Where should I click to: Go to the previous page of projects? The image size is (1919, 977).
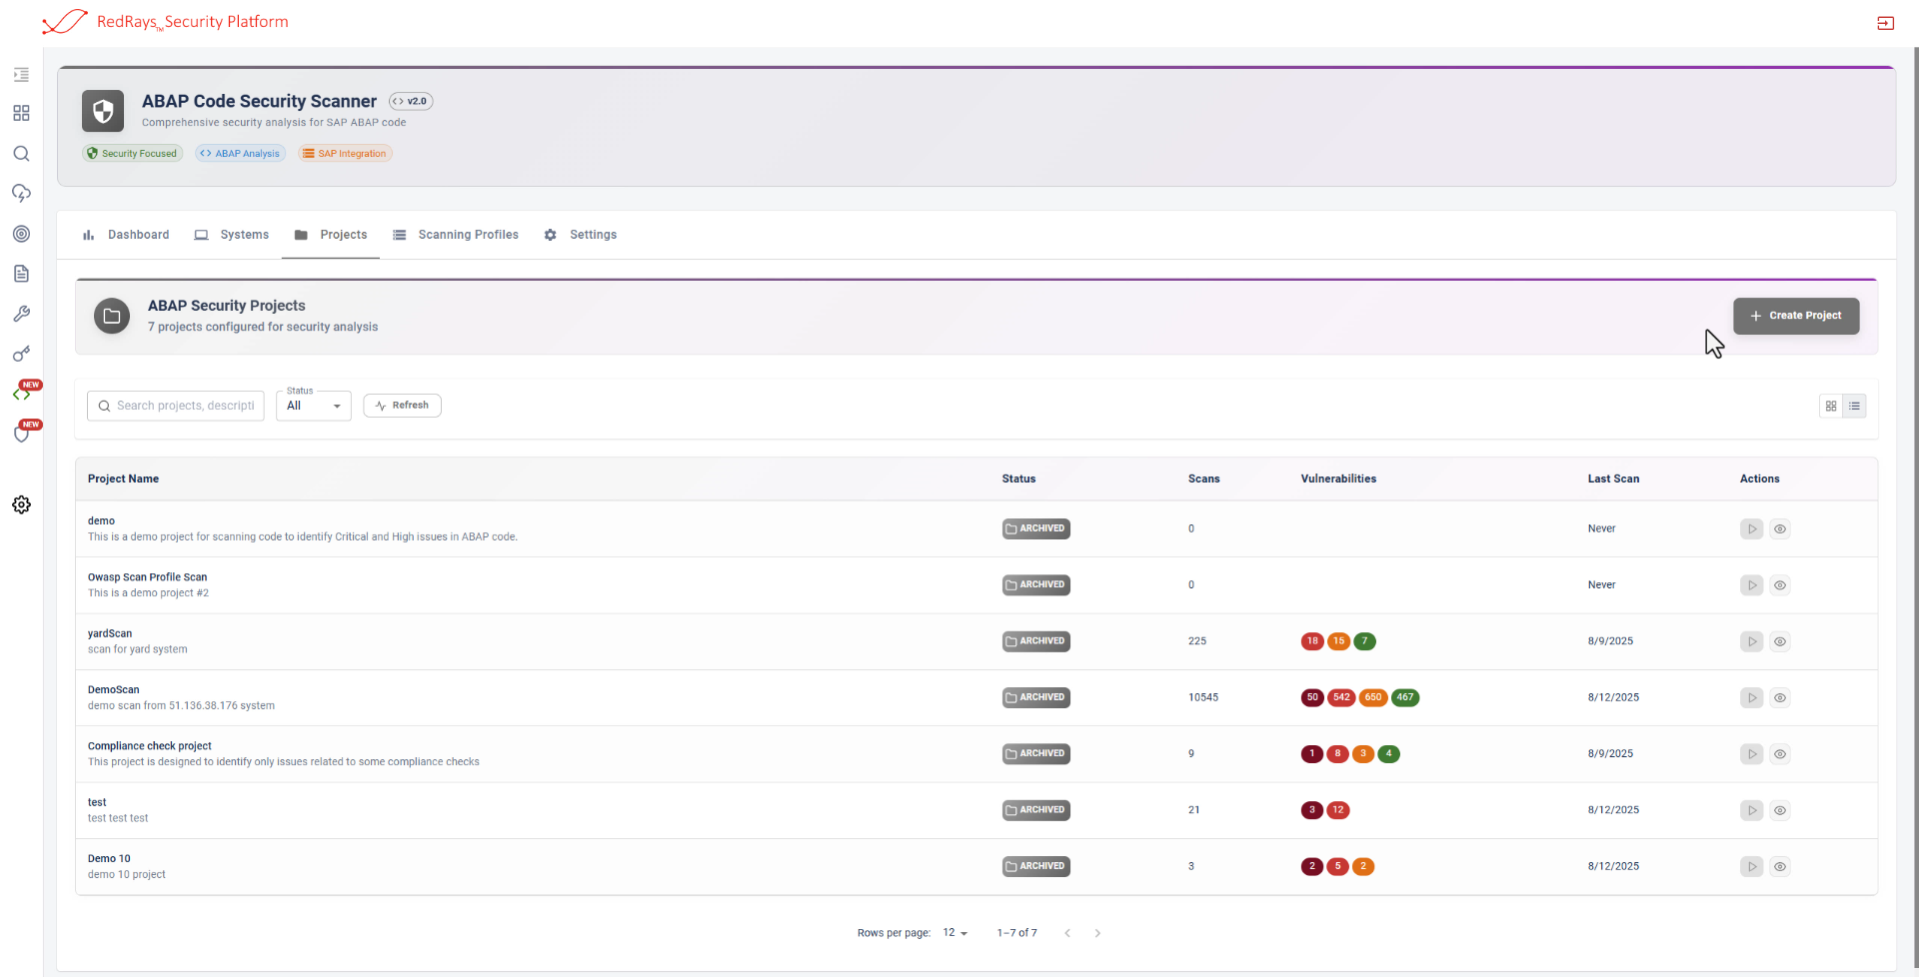[x=1067, y=933]
